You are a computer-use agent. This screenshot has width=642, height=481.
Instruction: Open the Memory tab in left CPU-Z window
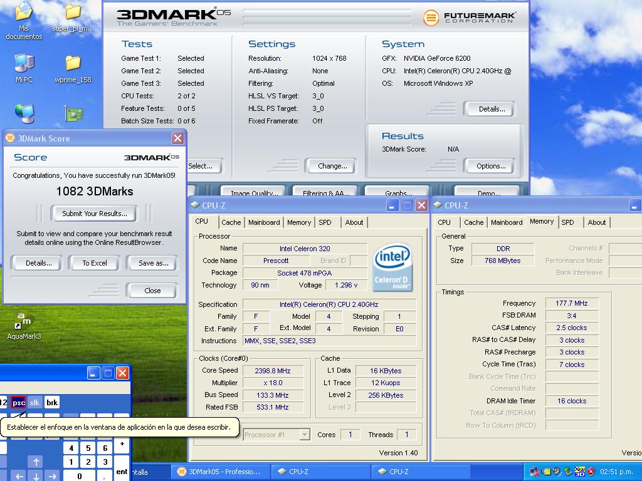pos(299,222)
